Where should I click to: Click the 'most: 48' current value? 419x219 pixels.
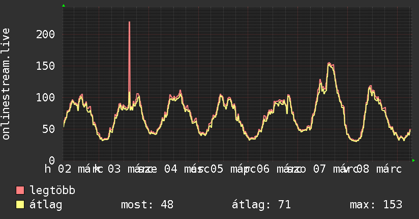[x=147, y=205]
